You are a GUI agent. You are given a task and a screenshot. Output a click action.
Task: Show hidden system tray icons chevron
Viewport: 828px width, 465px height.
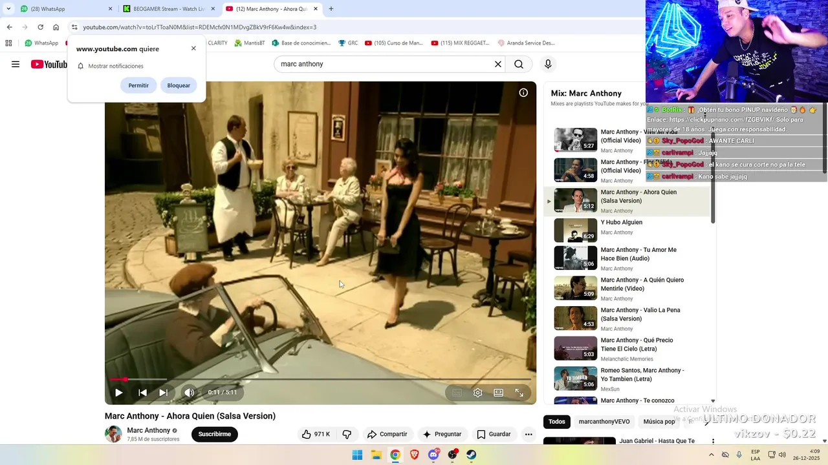tap(712, 455)
